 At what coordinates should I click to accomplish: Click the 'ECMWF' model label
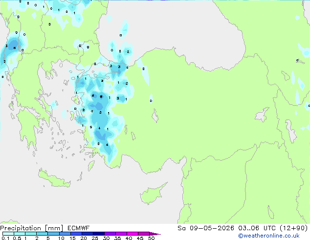pos(79,228)
